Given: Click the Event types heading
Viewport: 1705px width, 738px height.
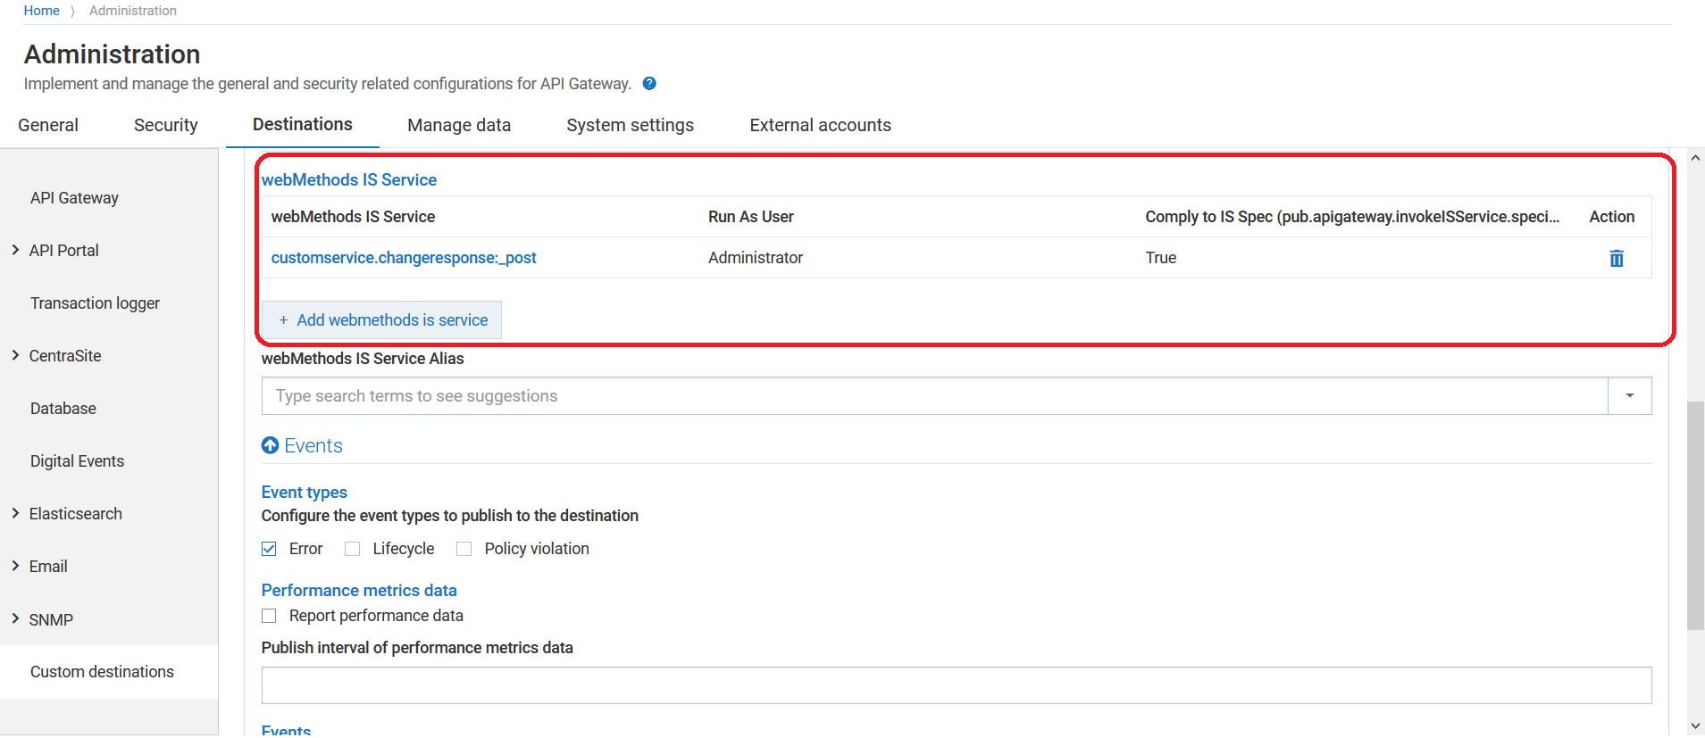Looking at the screenshot, I should [x=305, y=493].
